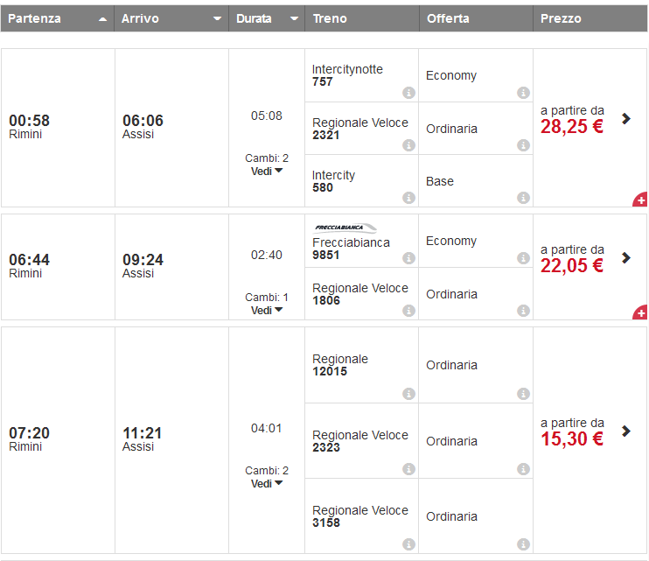Click the 22,05 € price

pyautogui.click(x=572, y=266)
